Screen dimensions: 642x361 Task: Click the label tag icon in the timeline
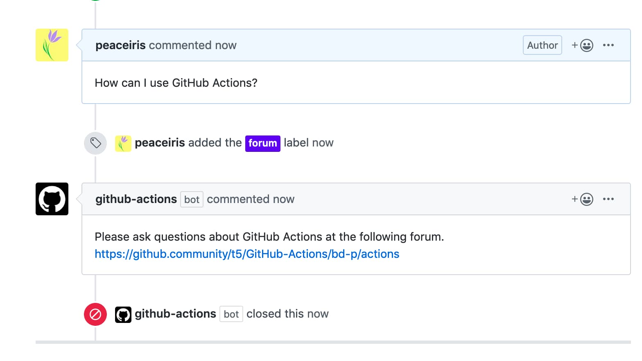click(x=95, y=143)
